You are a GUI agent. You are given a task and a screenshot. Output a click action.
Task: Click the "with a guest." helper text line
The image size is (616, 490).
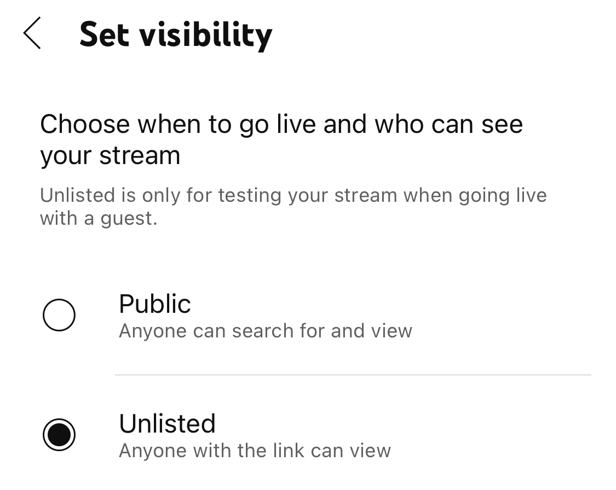click(x=99, y=218)
